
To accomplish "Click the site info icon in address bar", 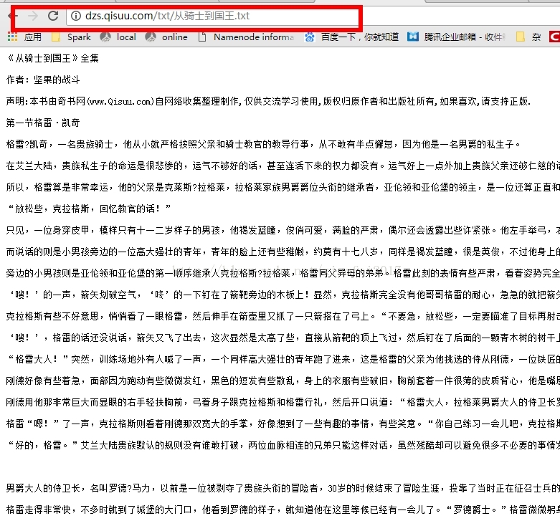I will pos(76,16).
